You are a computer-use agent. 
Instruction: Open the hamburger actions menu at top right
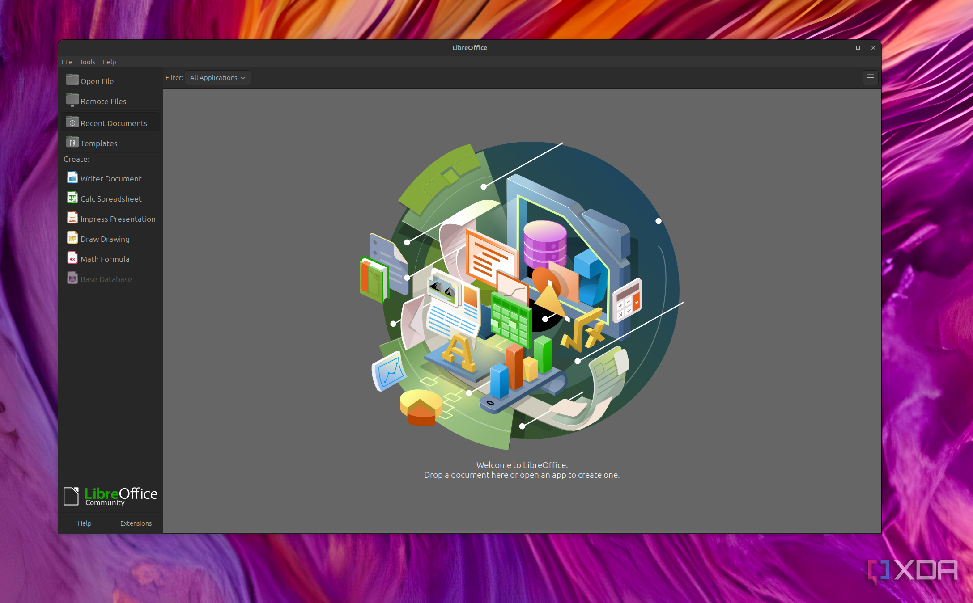point(870,78)
